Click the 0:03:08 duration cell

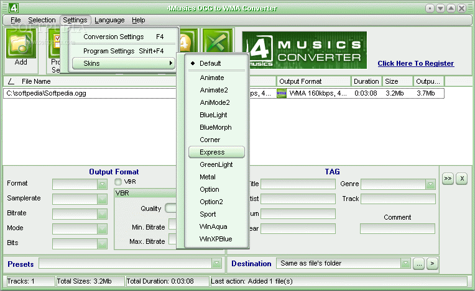pyautogui.click(x=366, y=93)
